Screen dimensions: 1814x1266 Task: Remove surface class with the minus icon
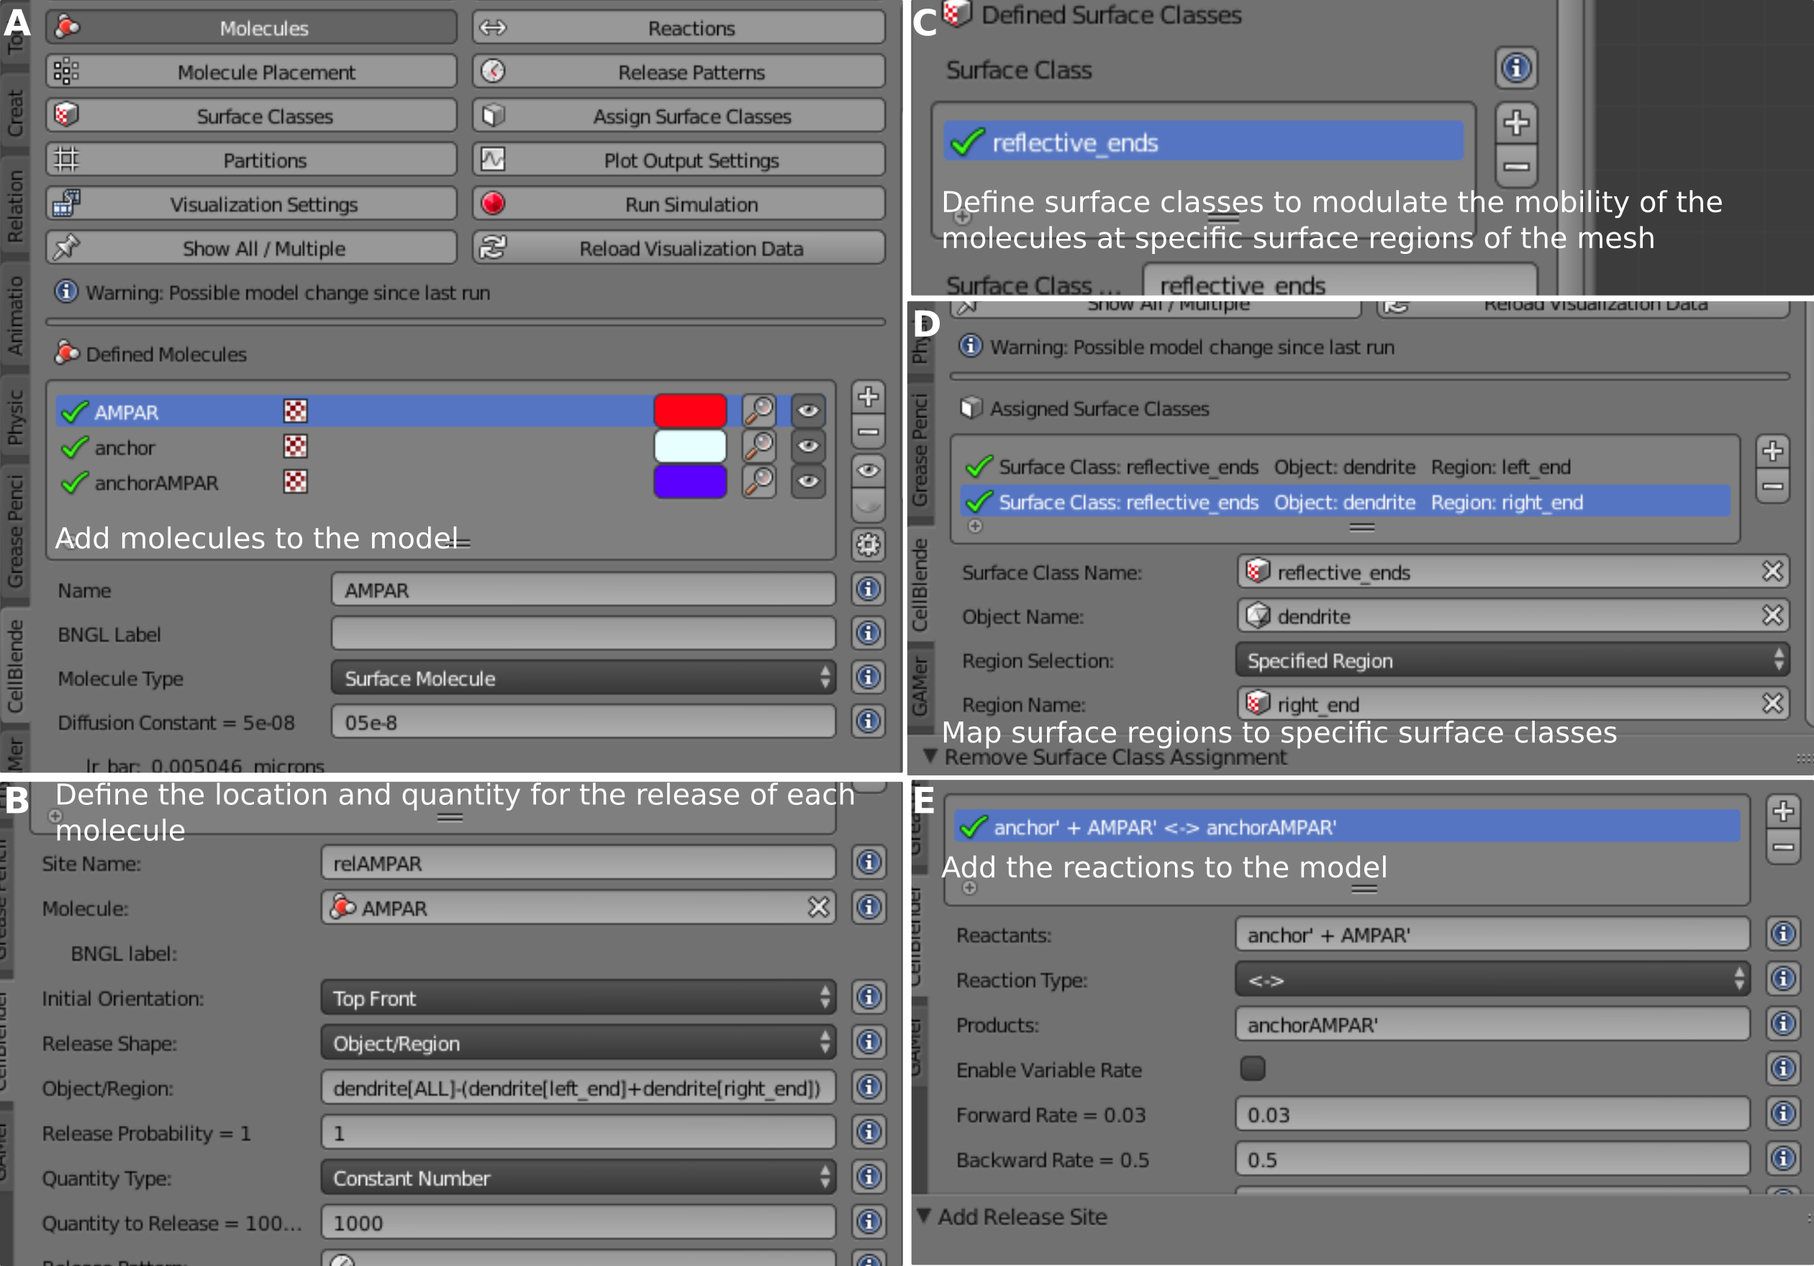pyautogui.click(x=1515, y=167)
